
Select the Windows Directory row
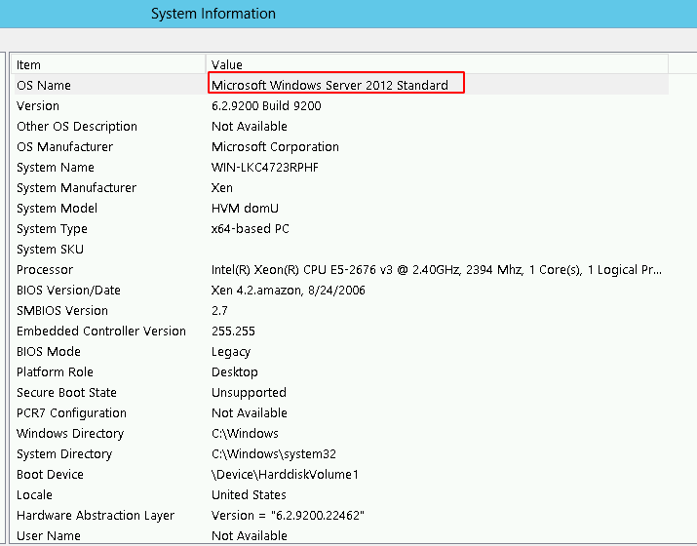pos(70,434)
